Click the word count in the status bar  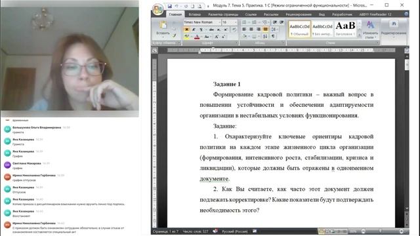pyautogui.click(x=196, y=231)
